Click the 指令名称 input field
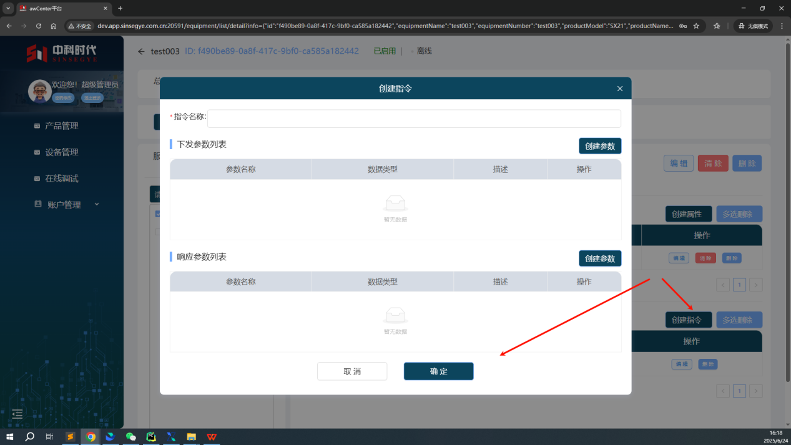791x445 pixels. coord(413,119)
